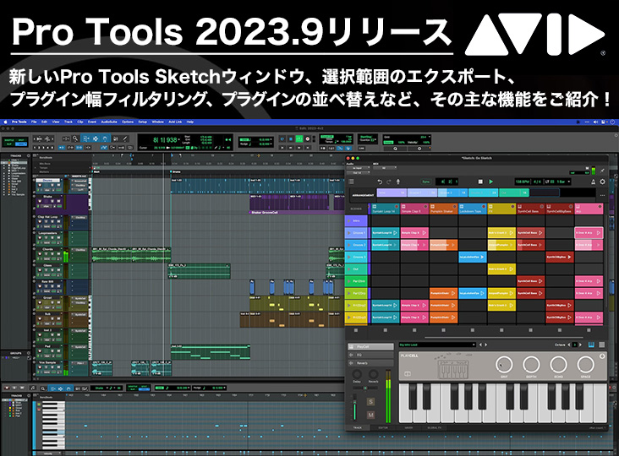The height and width of the screenshot is (456, 619).
Task: Arm record on Lockdown Tops column header
Action: click(x=483, y=207)
